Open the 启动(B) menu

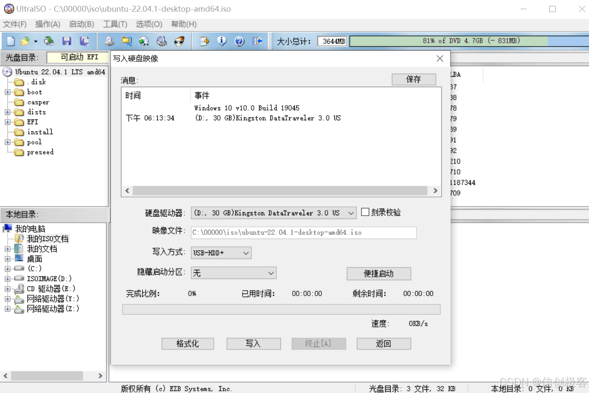click(82, 24)
